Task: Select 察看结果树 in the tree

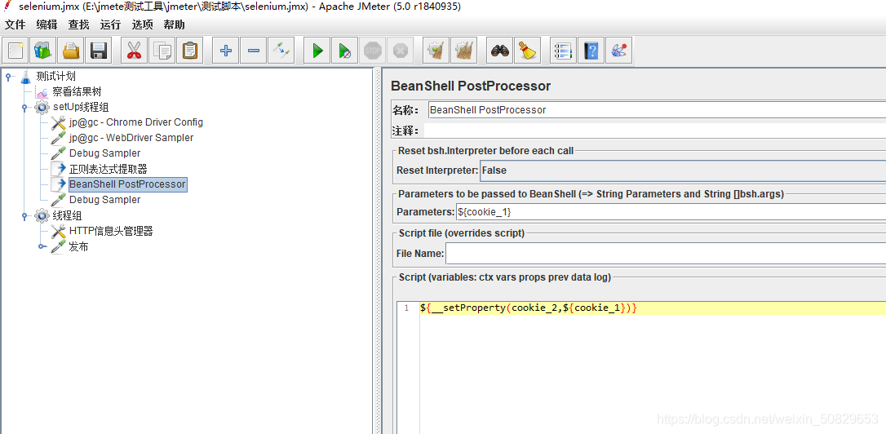Action: coord(77,91)
